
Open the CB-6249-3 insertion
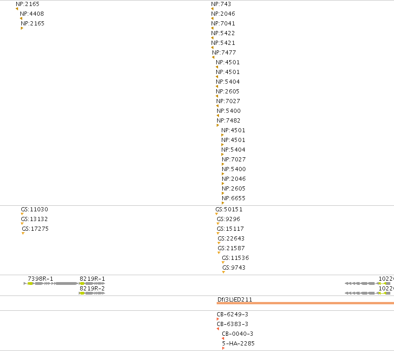232,314
